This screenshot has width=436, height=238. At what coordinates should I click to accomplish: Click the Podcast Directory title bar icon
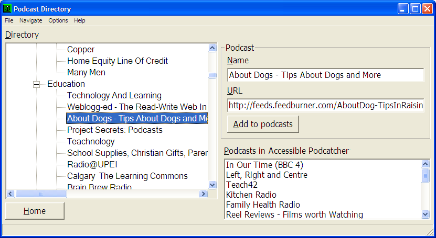click(7, 9)
